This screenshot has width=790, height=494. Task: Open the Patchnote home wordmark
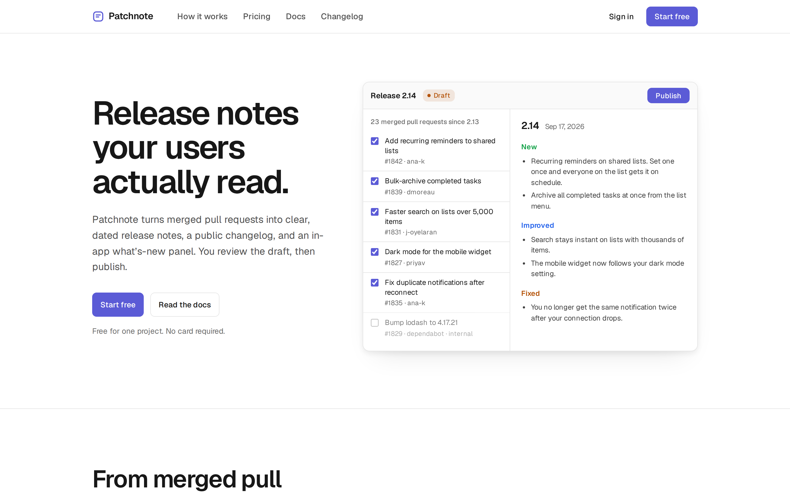tap(131, 16)
